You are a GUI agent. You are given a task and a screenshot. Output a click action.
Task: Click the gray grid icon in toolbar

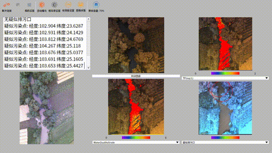18,5
